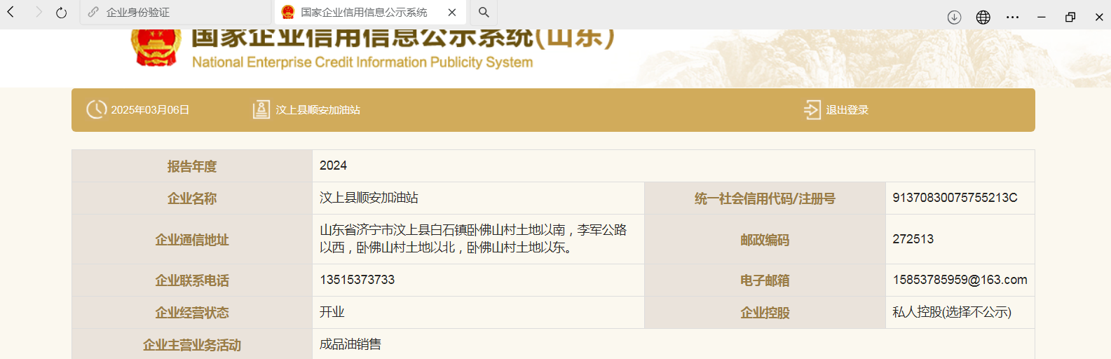Click the value 私人控股(选择不公示)
The image size is (1111, 359).
952,312
